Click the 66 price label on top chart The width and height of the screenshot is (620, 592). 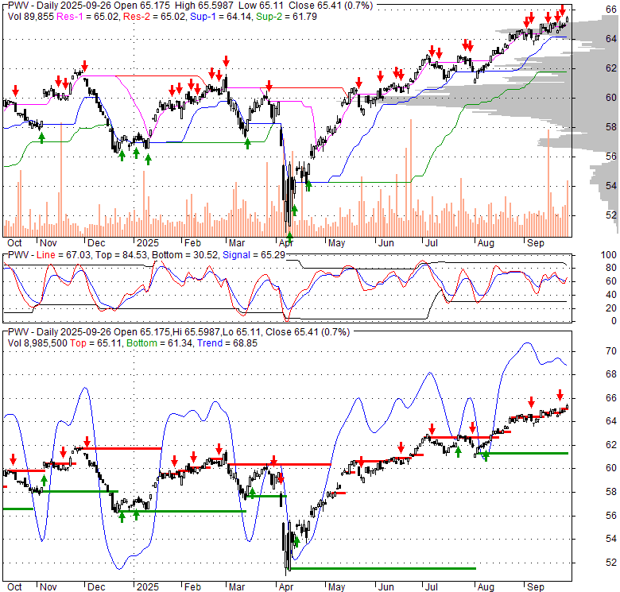pos(611,9)
